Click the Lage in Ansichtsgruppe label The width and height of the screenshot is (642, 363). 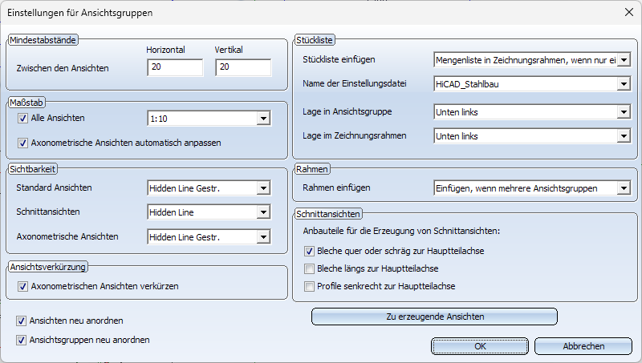[x=347, y=111]
